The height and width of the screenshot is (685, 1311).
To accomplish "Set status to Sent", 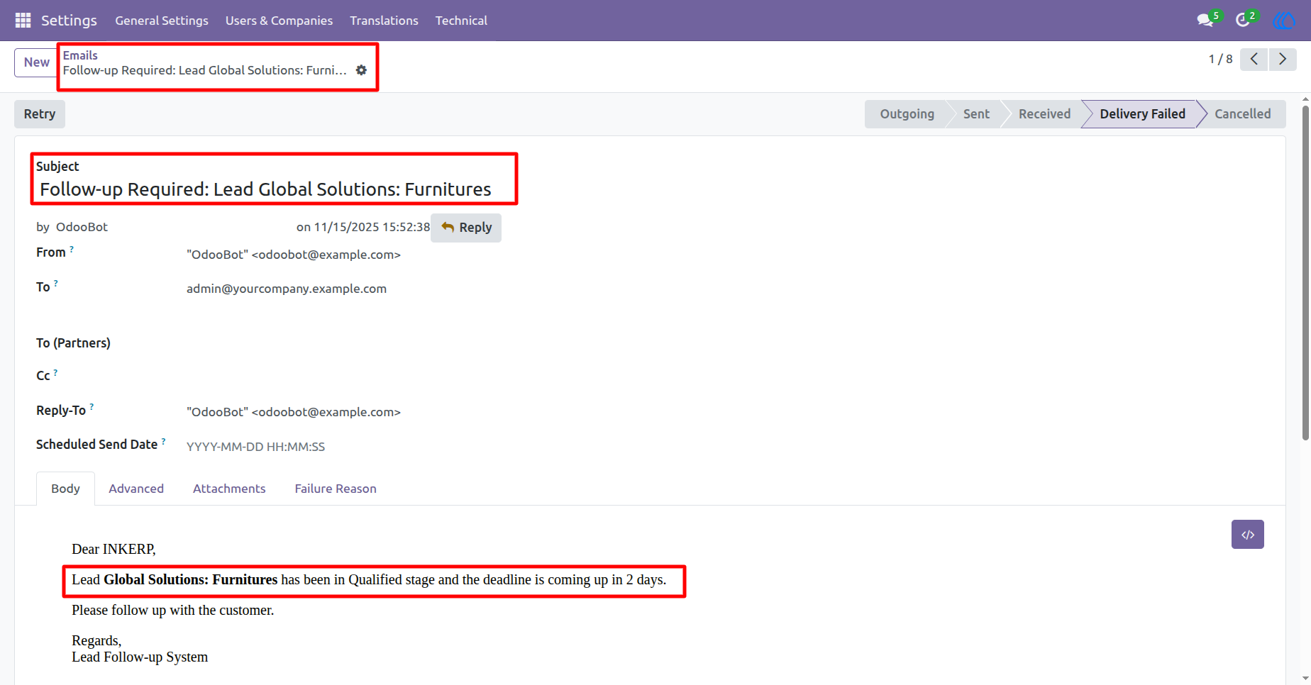I will 976,114.
